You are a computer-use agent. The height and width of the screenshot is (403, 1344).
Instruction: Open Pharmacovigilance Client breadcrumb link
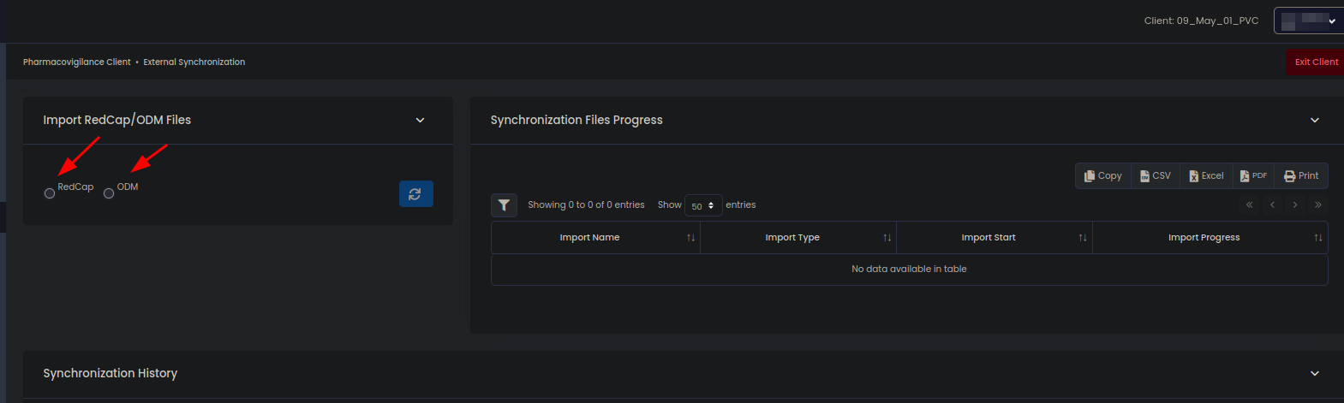(x=76, y=62)
